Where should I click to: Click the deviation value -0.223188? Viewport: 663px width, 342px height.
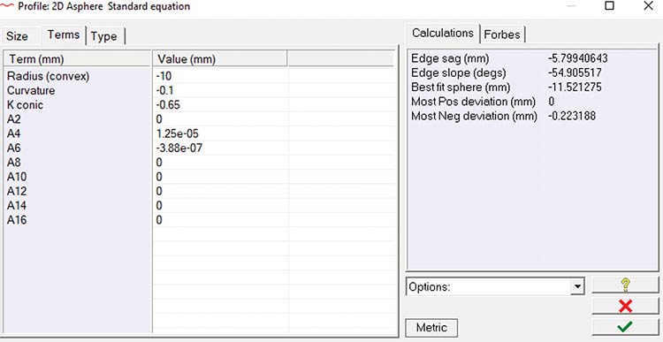pyautogui.click(x=572, y=116)
